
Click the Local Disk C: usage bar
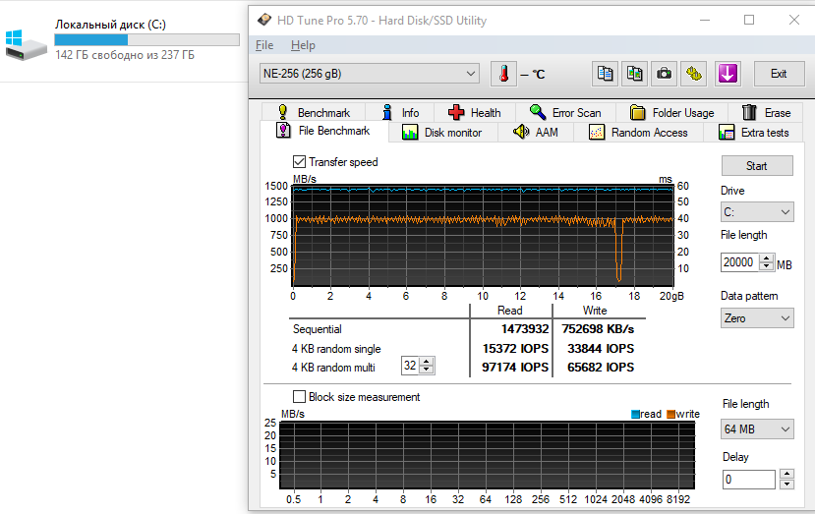click(147, 40)
